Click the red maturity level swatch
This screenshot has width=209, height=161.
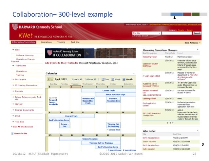point(187,14)
